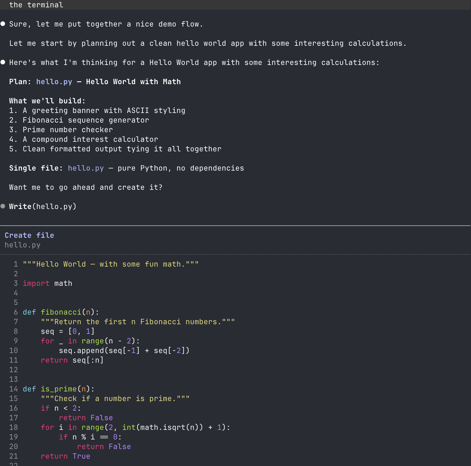Image resolution: width=471 pixels, height=466 pixels.
Task: Select the hello.py link in the Plan heading
Action: tap(54, 82)
